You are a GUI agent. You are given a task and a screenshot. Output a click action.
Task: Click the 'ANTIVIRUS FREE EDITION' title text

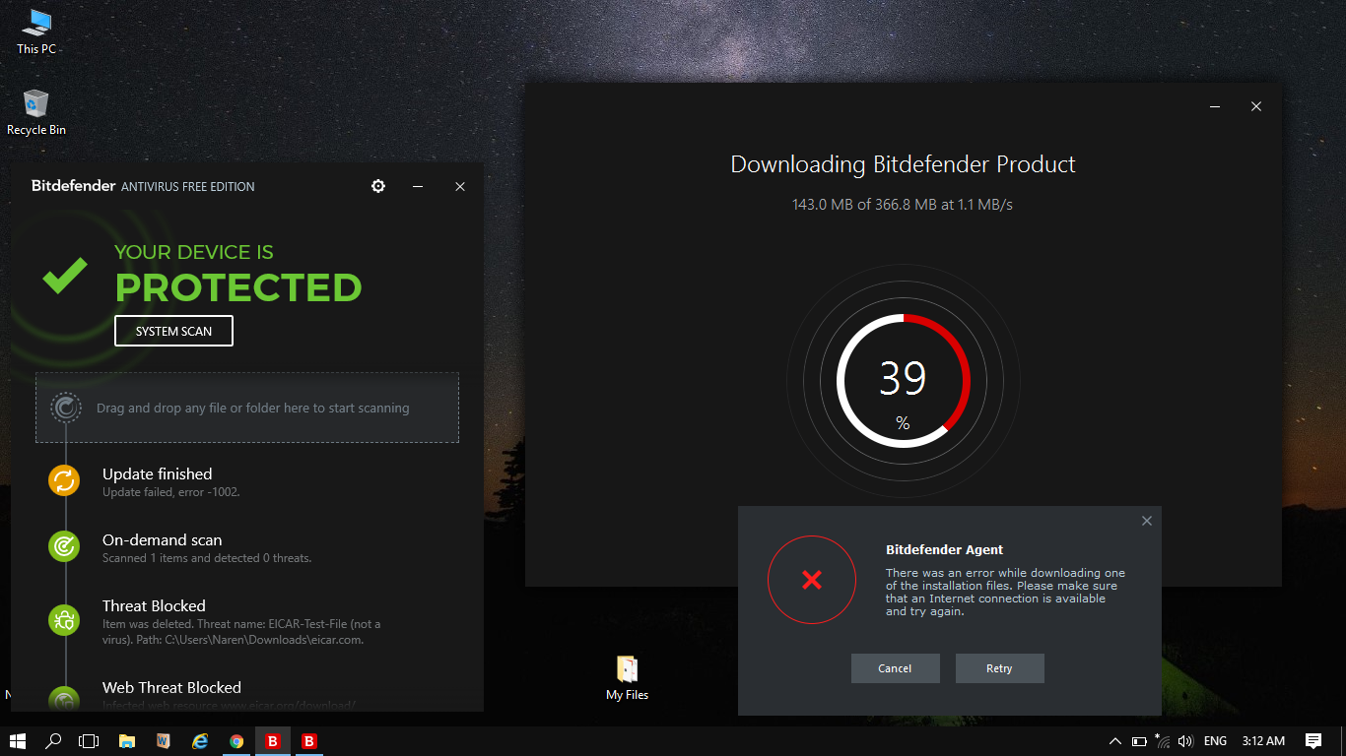tap(188, 186)
